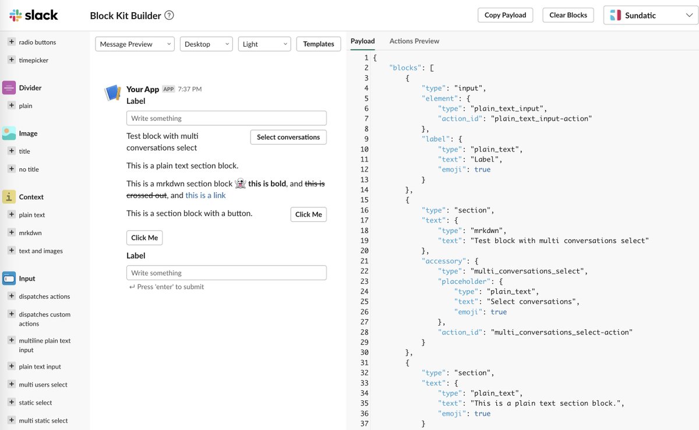Viewport: 699px width, 430px height.
Task: Click the Divider category heading text
Action: coord(30,88)
